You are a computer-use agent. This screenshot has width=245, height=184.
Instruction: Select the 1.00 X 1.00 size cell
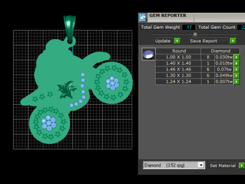click(178, 57)
